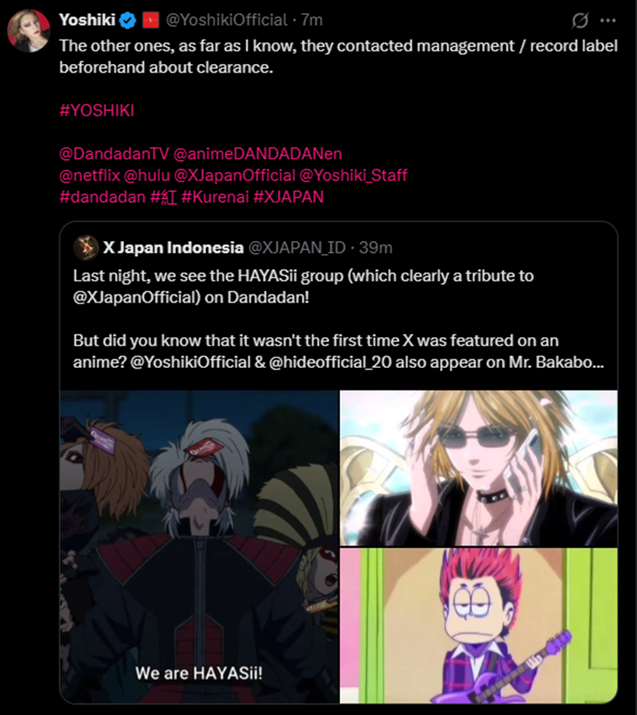Open the @netflix mention
637x715 pixels.
90,175
